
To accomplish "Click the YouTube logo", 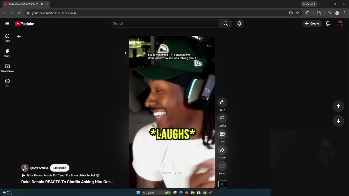I will [x=24, y=24].
